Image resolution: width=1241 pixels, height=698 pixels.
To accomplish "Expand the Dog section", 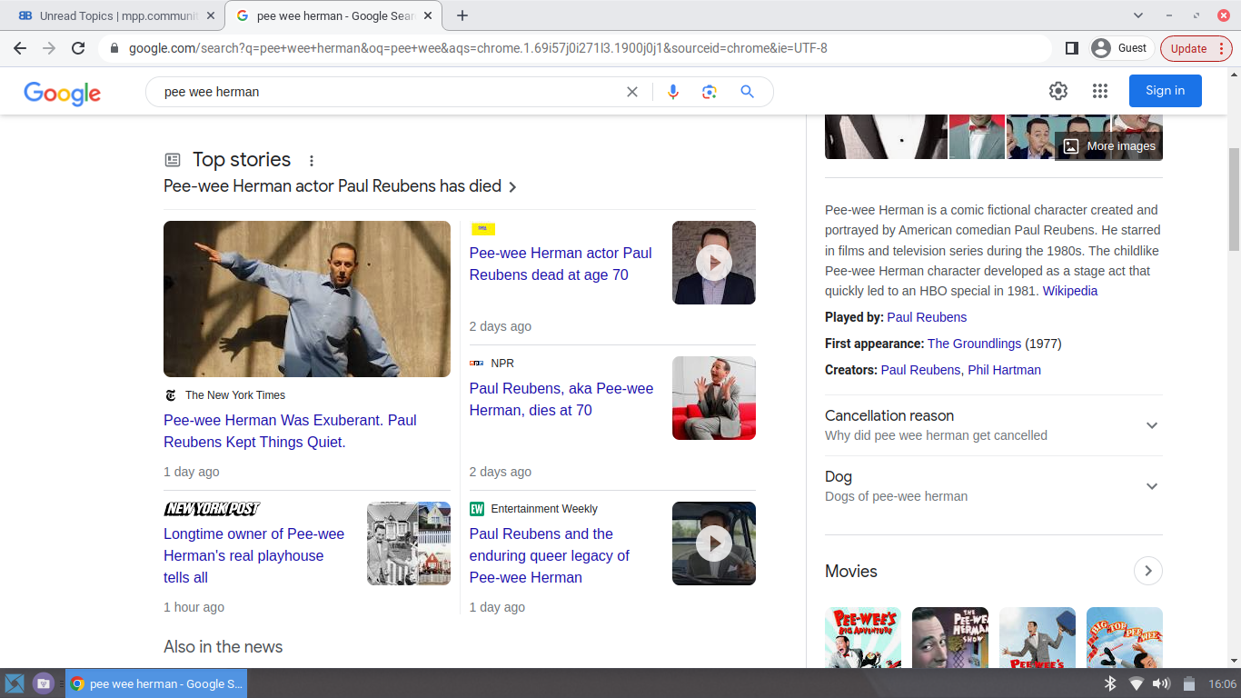I will click(993, 486).
